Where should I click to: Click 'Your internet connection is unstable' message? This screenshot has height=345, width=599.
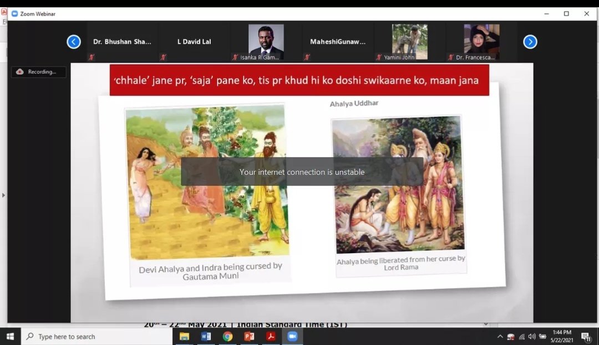(302, 172)
